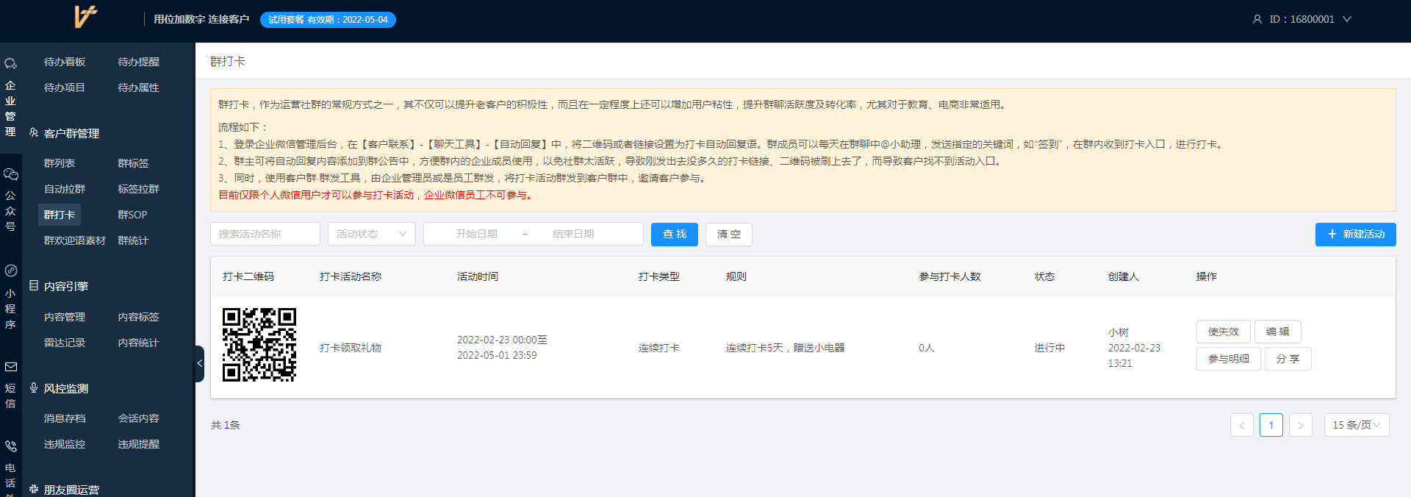The image size is (1411, 497).
Task: Open the 活动状态 dropdown filter
Action: 372,234
